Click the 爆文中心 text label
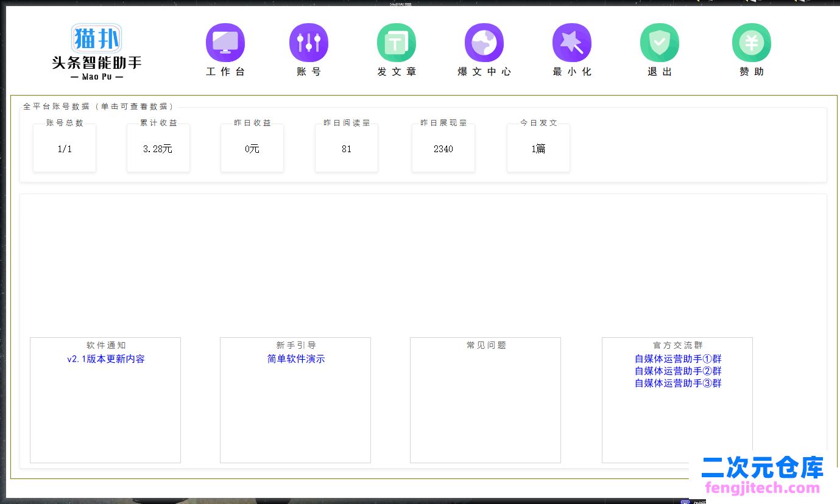The image size is (840, 504). point(484,71)
